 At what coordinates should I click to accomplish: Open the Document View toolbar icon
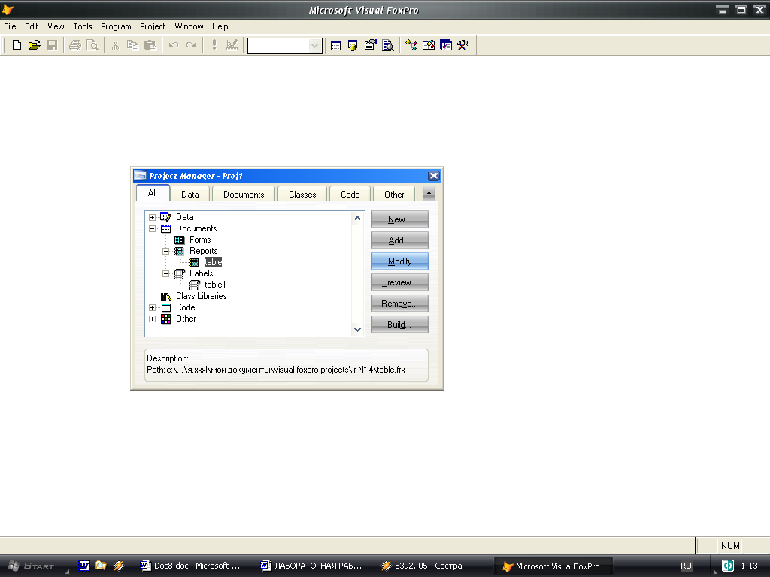click(388, 46)
